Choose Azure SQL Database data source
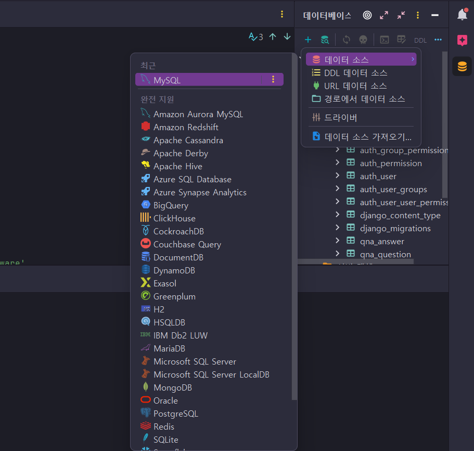 [210, 179]
